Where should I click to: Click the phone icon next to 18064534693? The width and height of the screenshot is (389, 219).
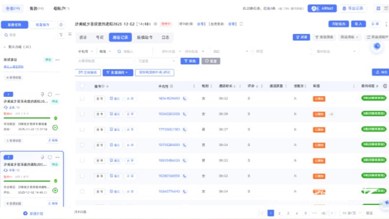(x=185, y=98)
